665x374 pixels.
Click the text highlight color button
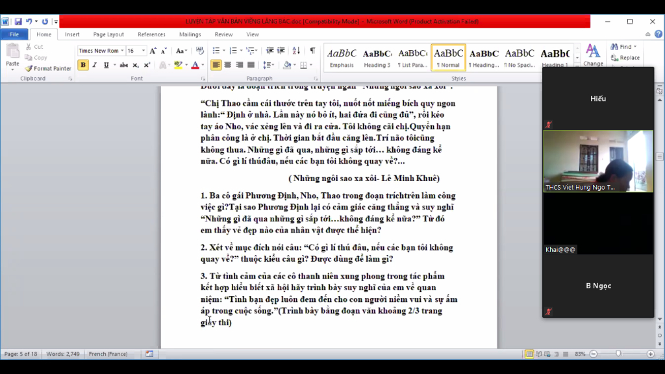(x=178, y=65)
